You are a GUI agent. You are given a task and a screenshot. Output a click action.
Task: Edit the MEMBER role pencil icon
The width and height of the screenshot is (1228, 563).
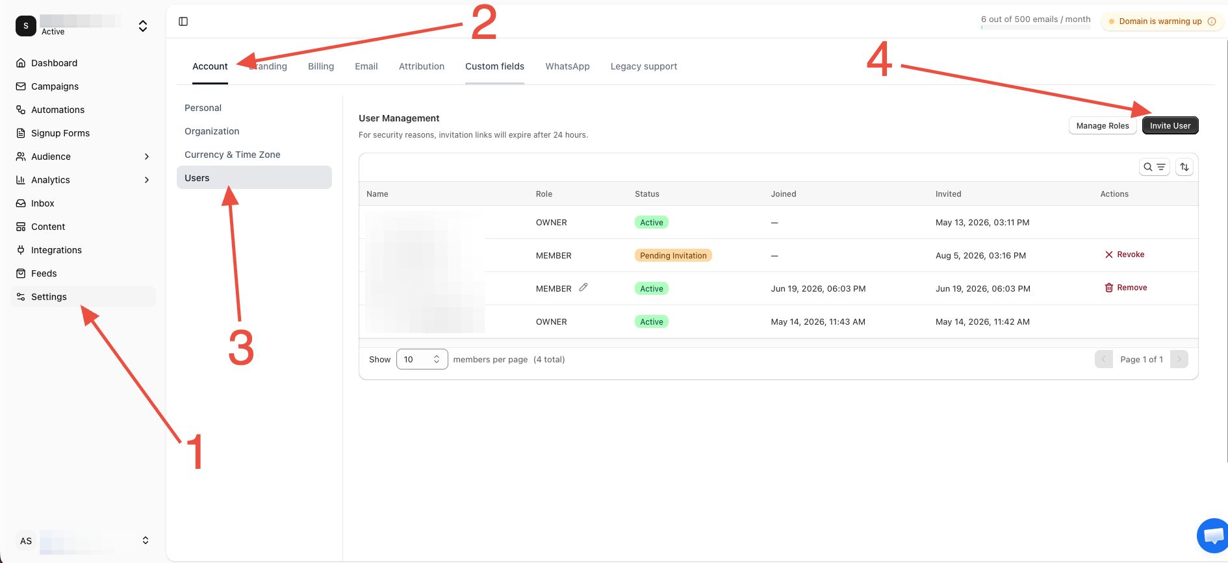tap(583, 287)
